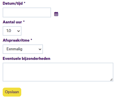Click the required asterisk after Datum/tijd
The width and height of the screenshot is (118, 99).
(24, 3)
